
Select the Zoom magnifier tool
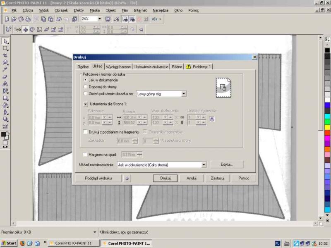tap(5, 62)
